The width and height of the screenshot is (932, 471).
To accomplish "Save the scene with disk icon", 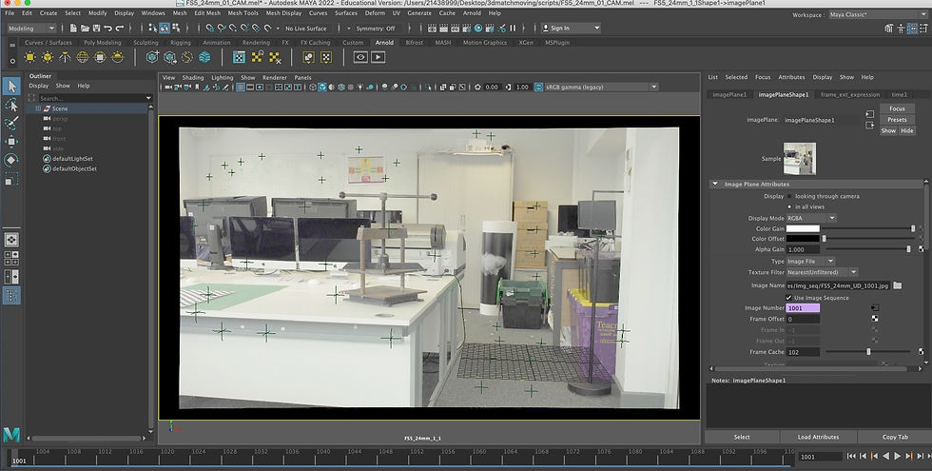I will (x=96, y=28).
